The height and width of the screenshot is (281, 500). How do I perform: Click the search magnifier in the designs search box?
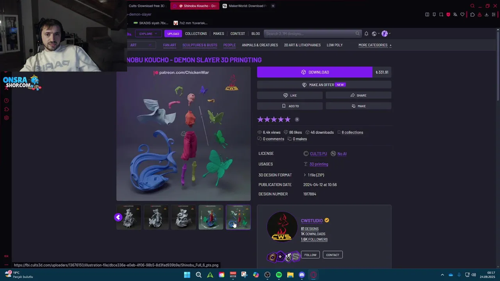tap(357, 34)
